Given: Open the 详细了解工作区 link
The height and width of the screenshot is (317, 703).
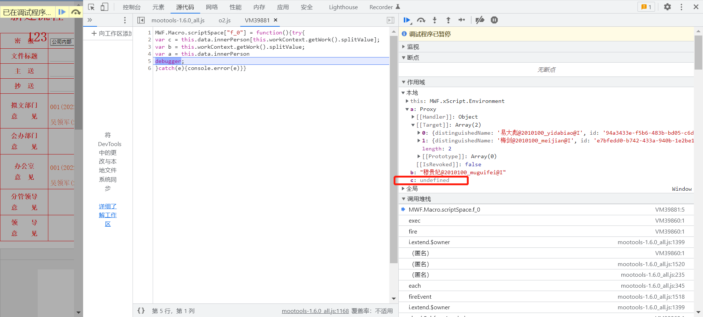Looking at the screenshot, I should point(108,215).
